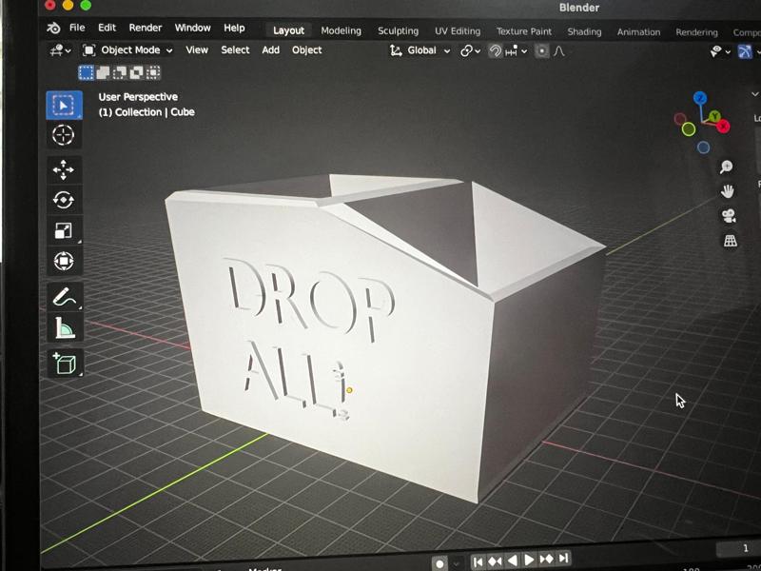
Task: Activate the Scale tool
Action: pyautogui.click(x=64, y=230)
